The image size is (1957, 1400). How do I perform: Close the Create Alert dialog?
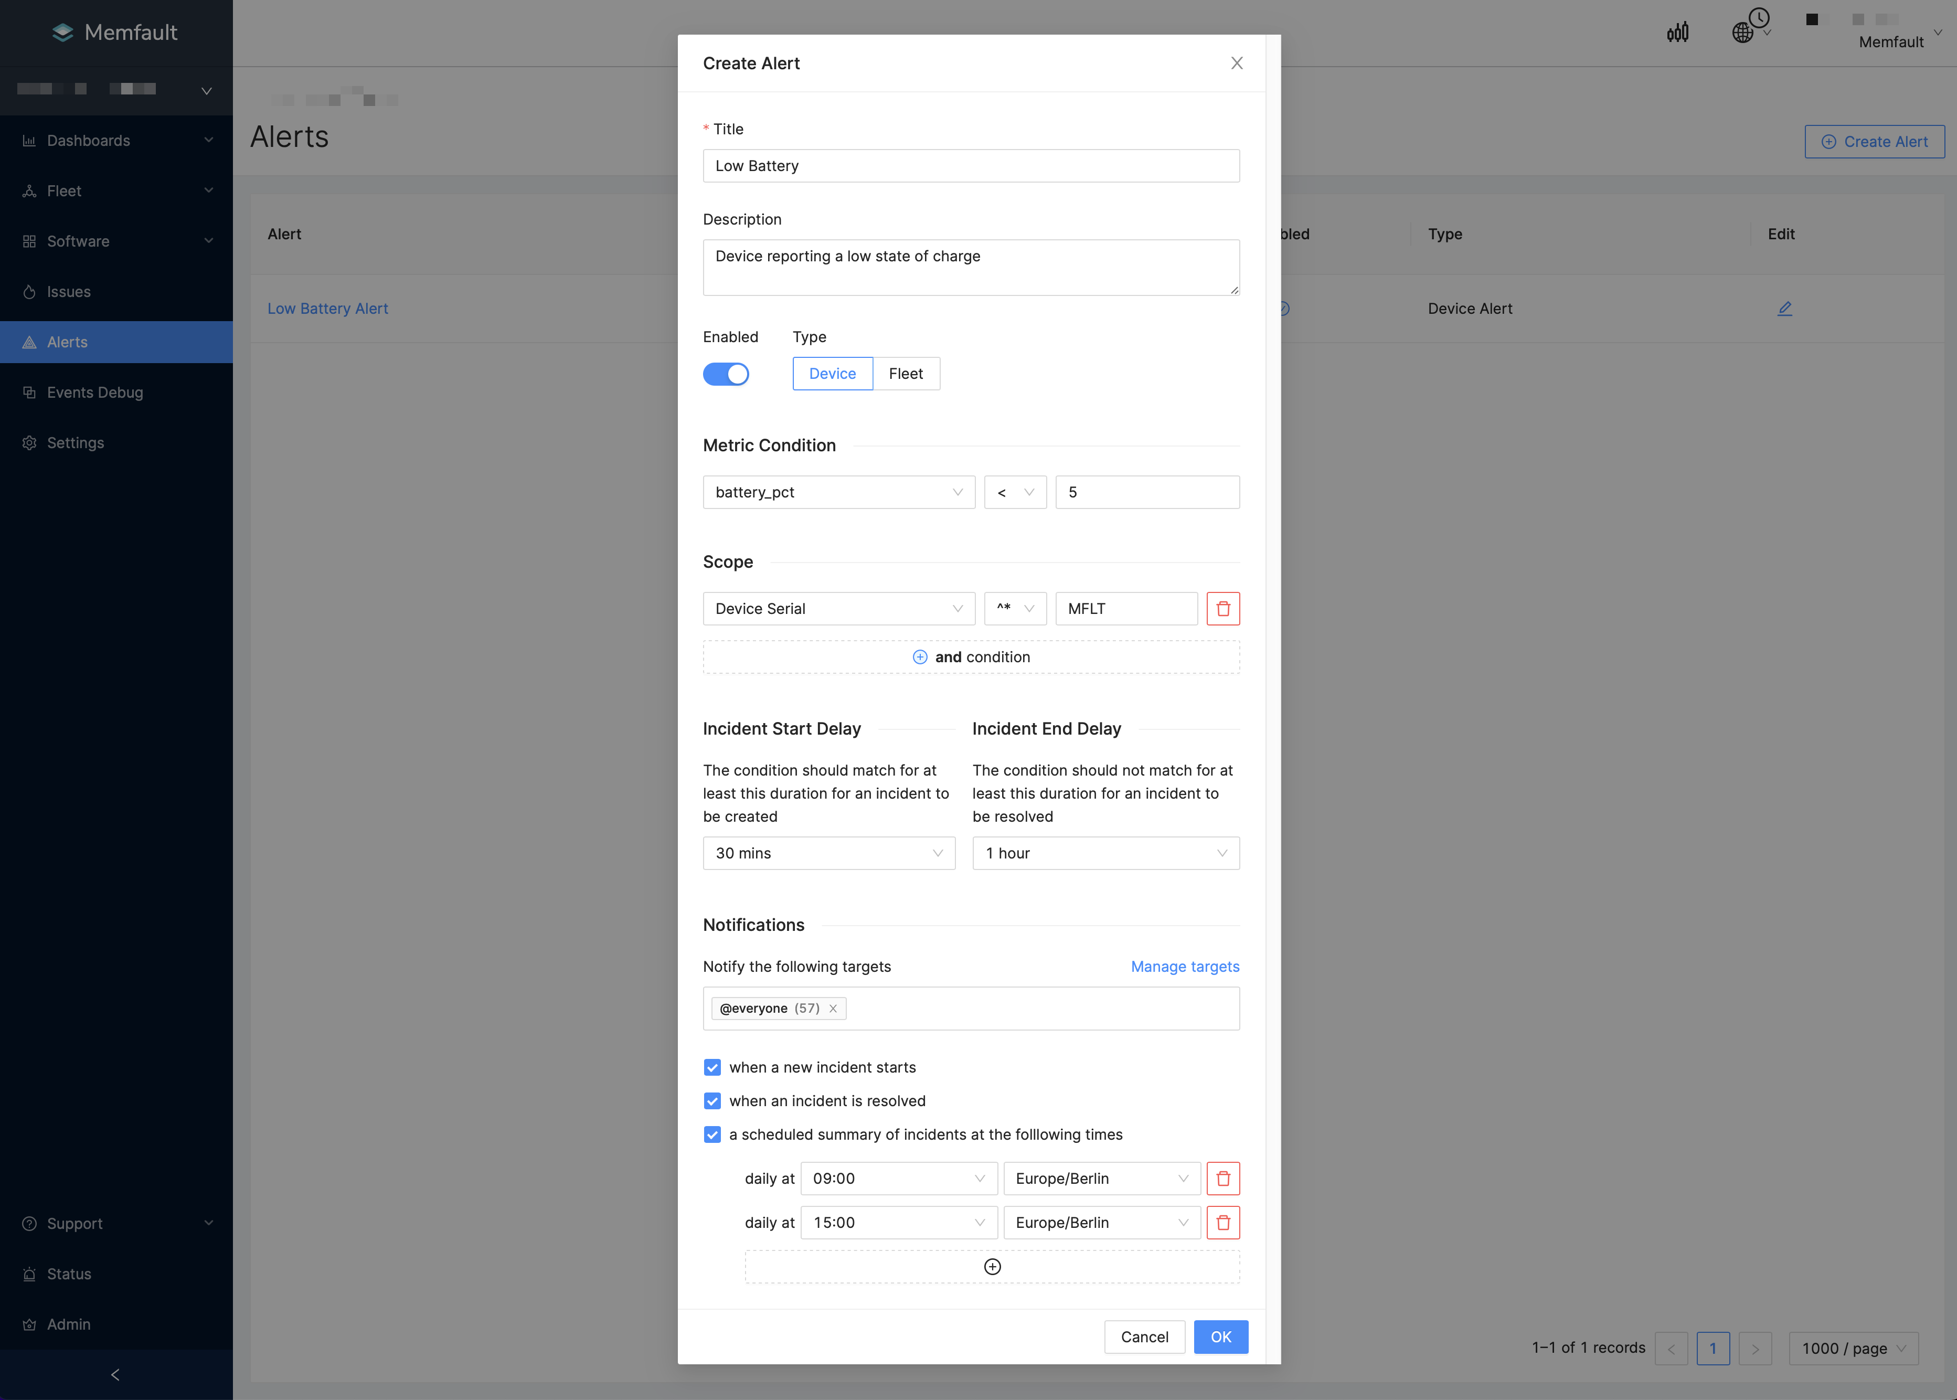point(1237,63)
